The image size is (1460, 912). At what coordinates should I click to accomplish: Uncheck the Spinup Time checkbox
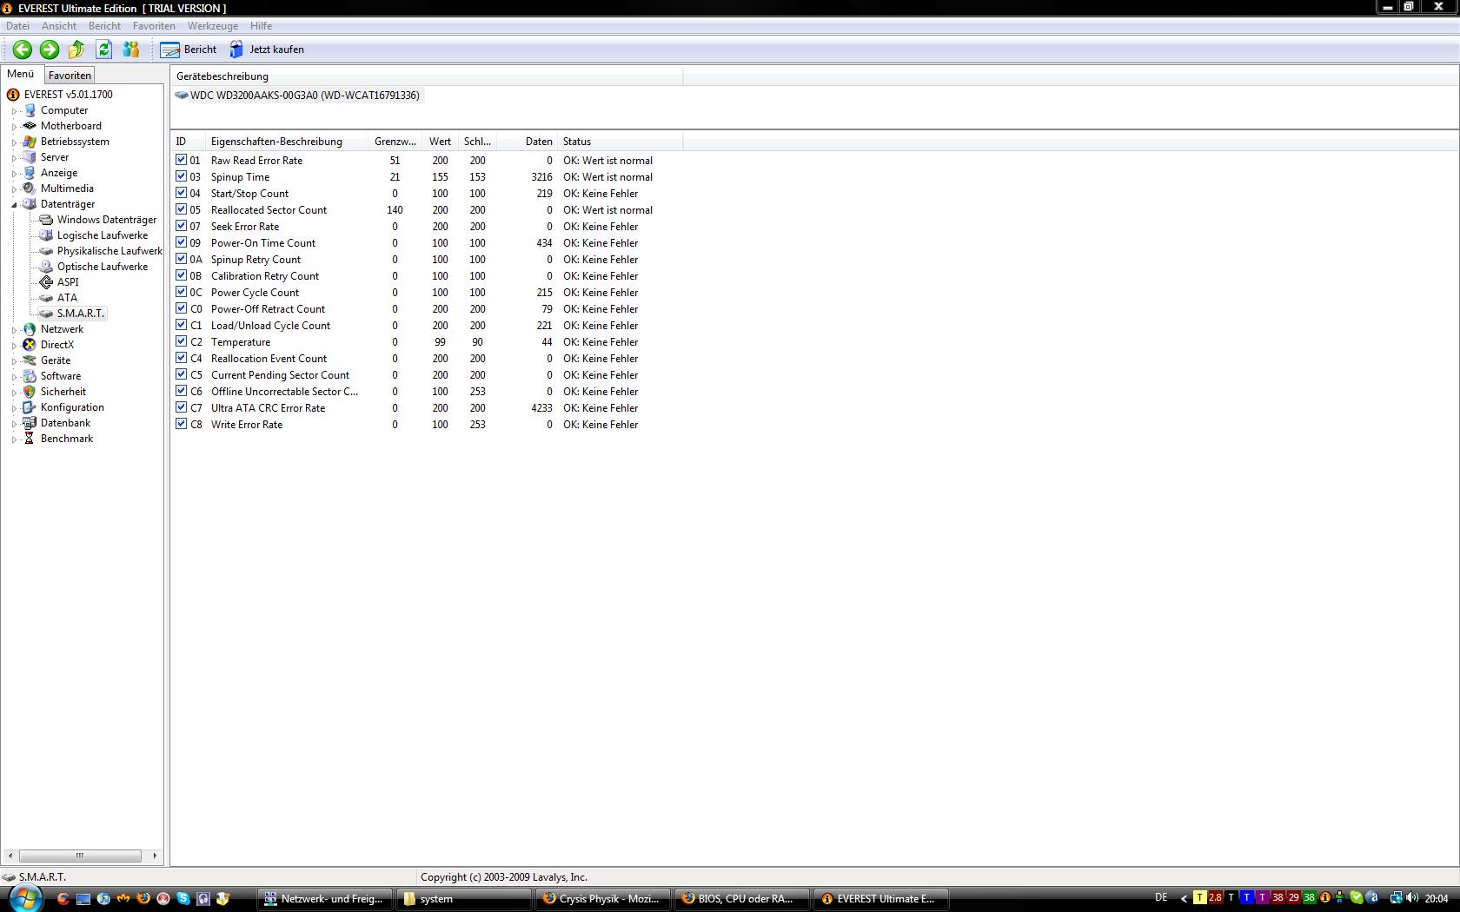click(181, 176)
